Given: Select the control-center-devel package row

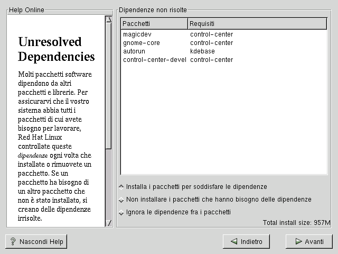Looking at the screenshot, I should (x=155, y=60).
